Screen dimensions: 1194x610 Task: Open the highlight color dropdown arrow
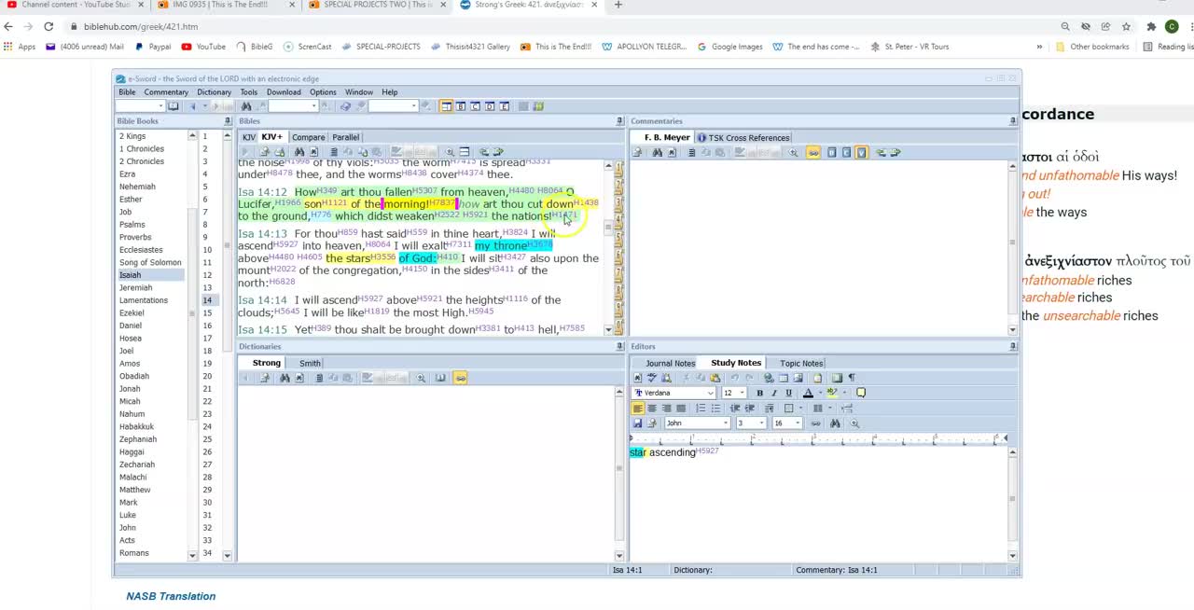[844, 393]
